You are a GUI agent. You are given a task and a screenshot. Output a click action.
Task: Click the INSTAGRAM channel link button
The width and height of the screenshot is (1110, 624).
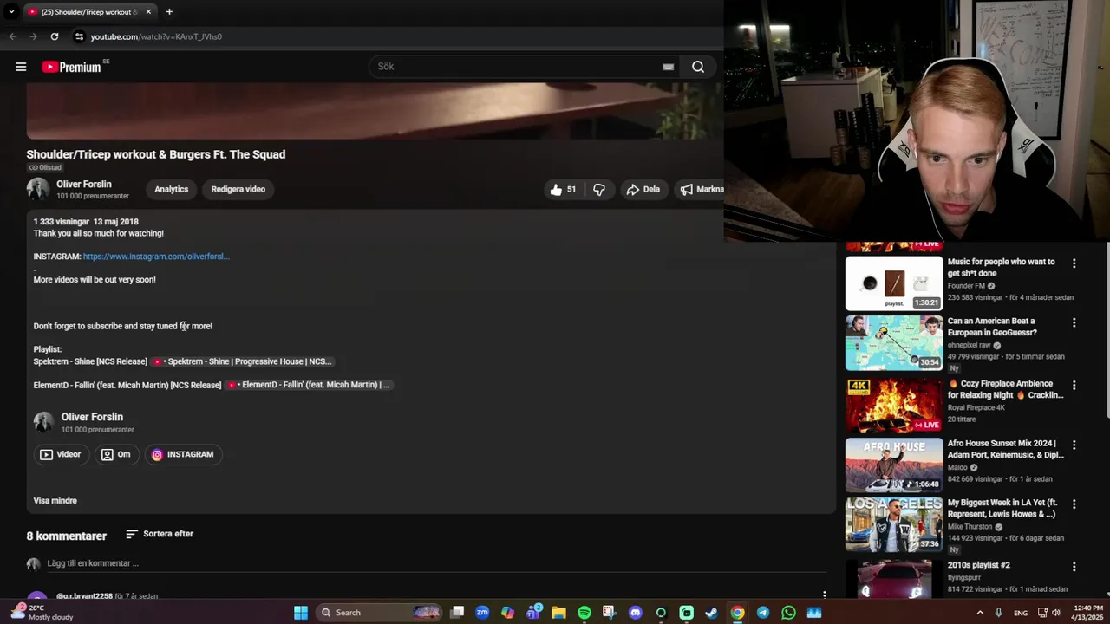pos(183,454)
